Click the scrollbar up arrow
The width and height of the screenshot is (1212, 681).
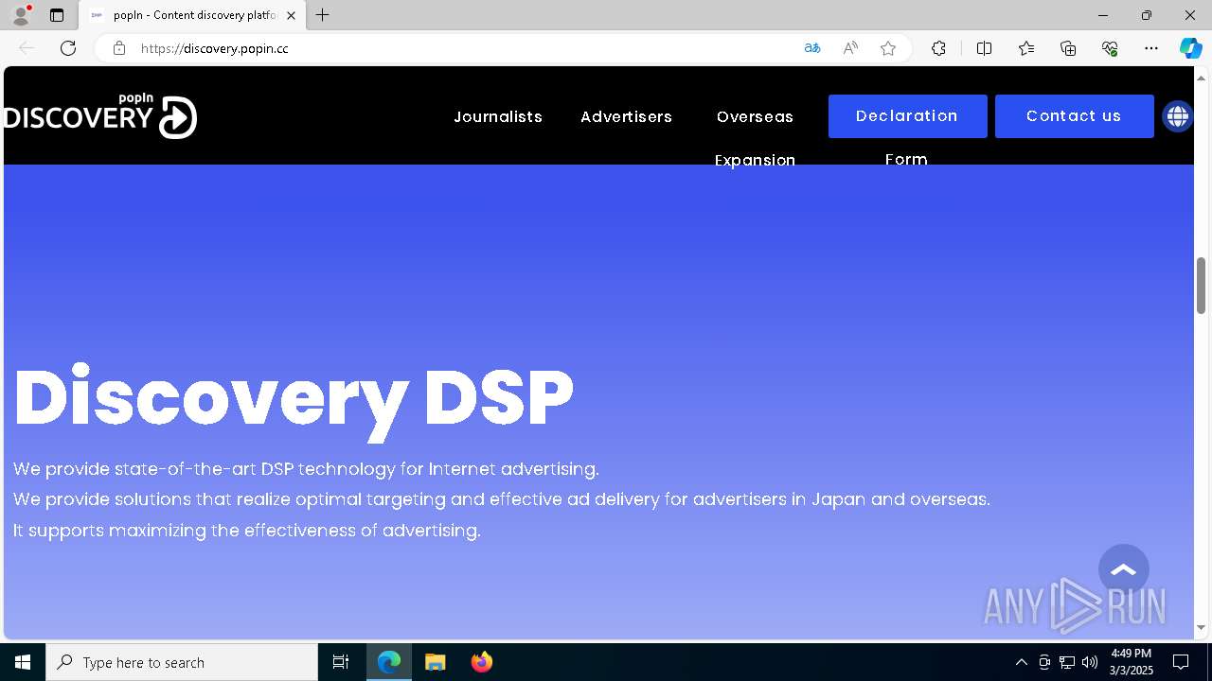click(1201, 77)
